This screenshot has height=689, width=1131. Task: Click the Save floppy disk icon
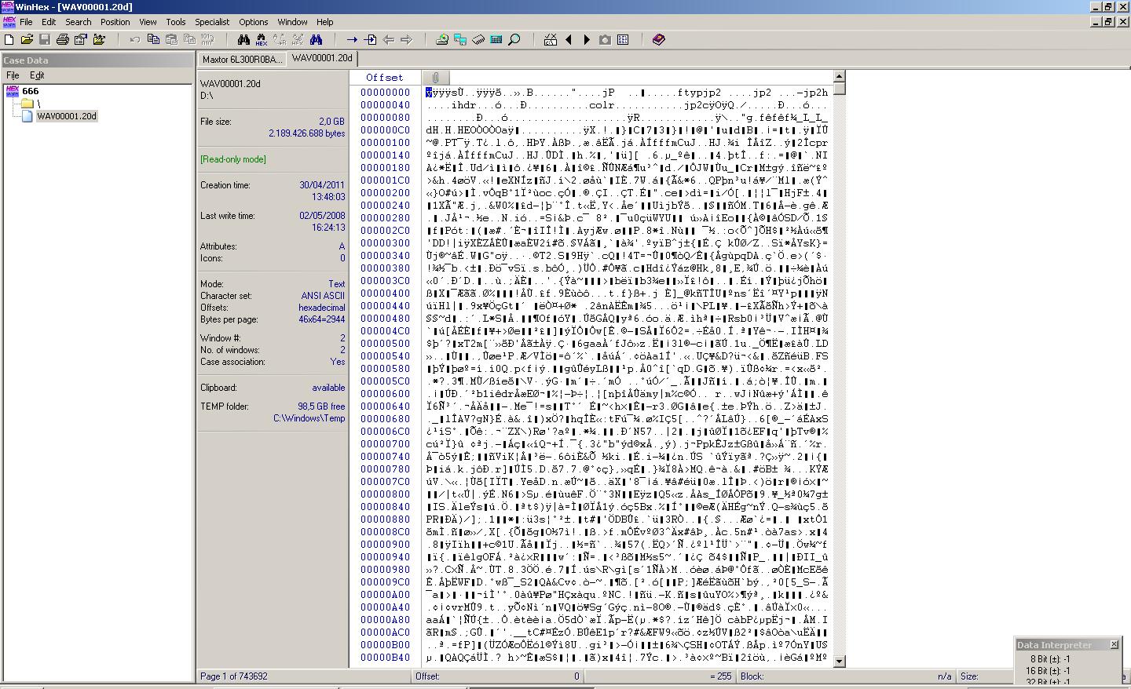pyautogui.click(x=45, y=39)
